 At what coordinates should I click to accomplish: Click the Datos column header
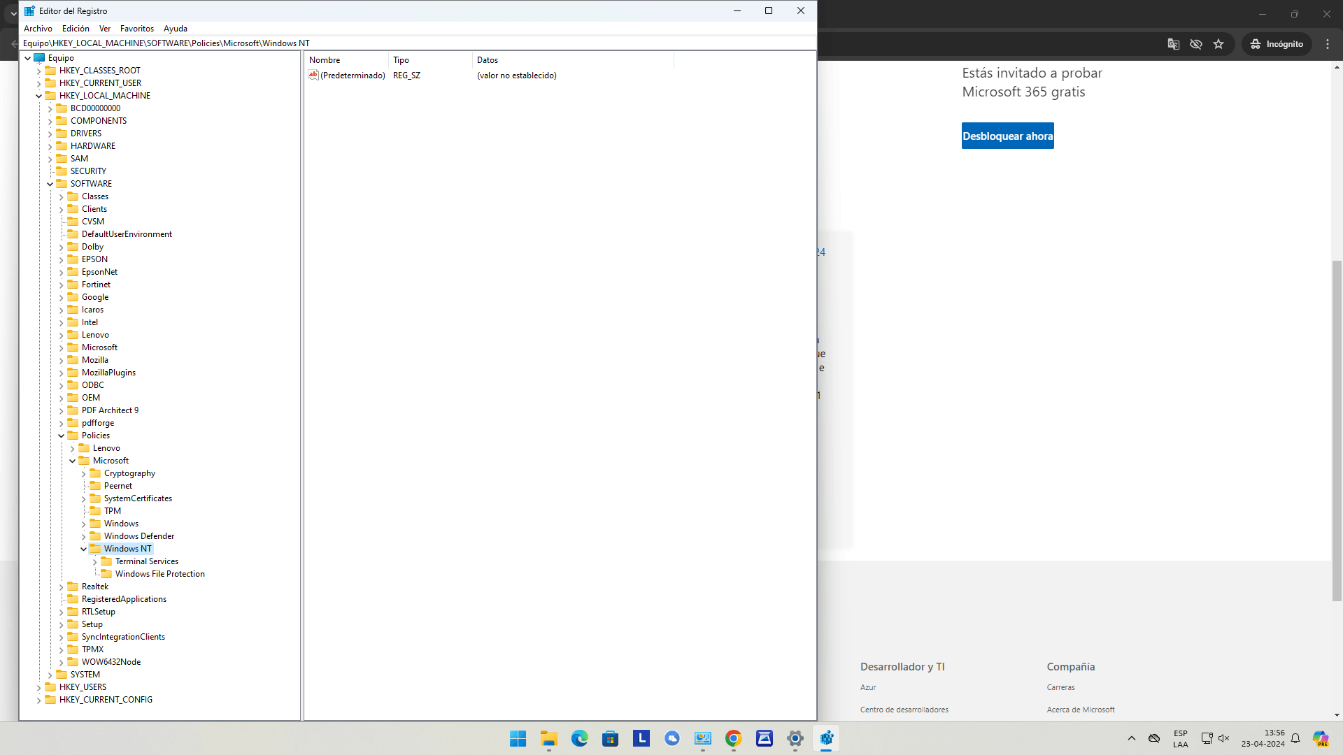click(573, 60)
